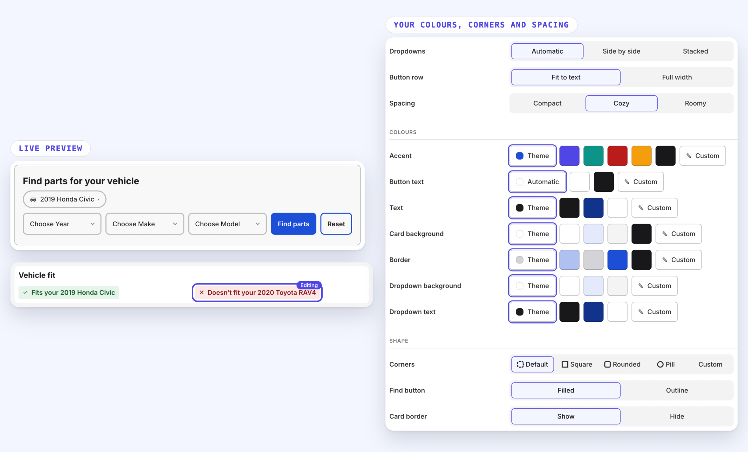Pick the red Accent swatch
The height and width of the screenshot is (452, 748).
tap(617, 156)
